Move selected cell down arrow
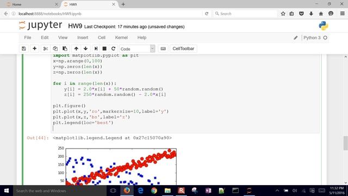This screenshot has height=196, width=348. pos(85,48)
